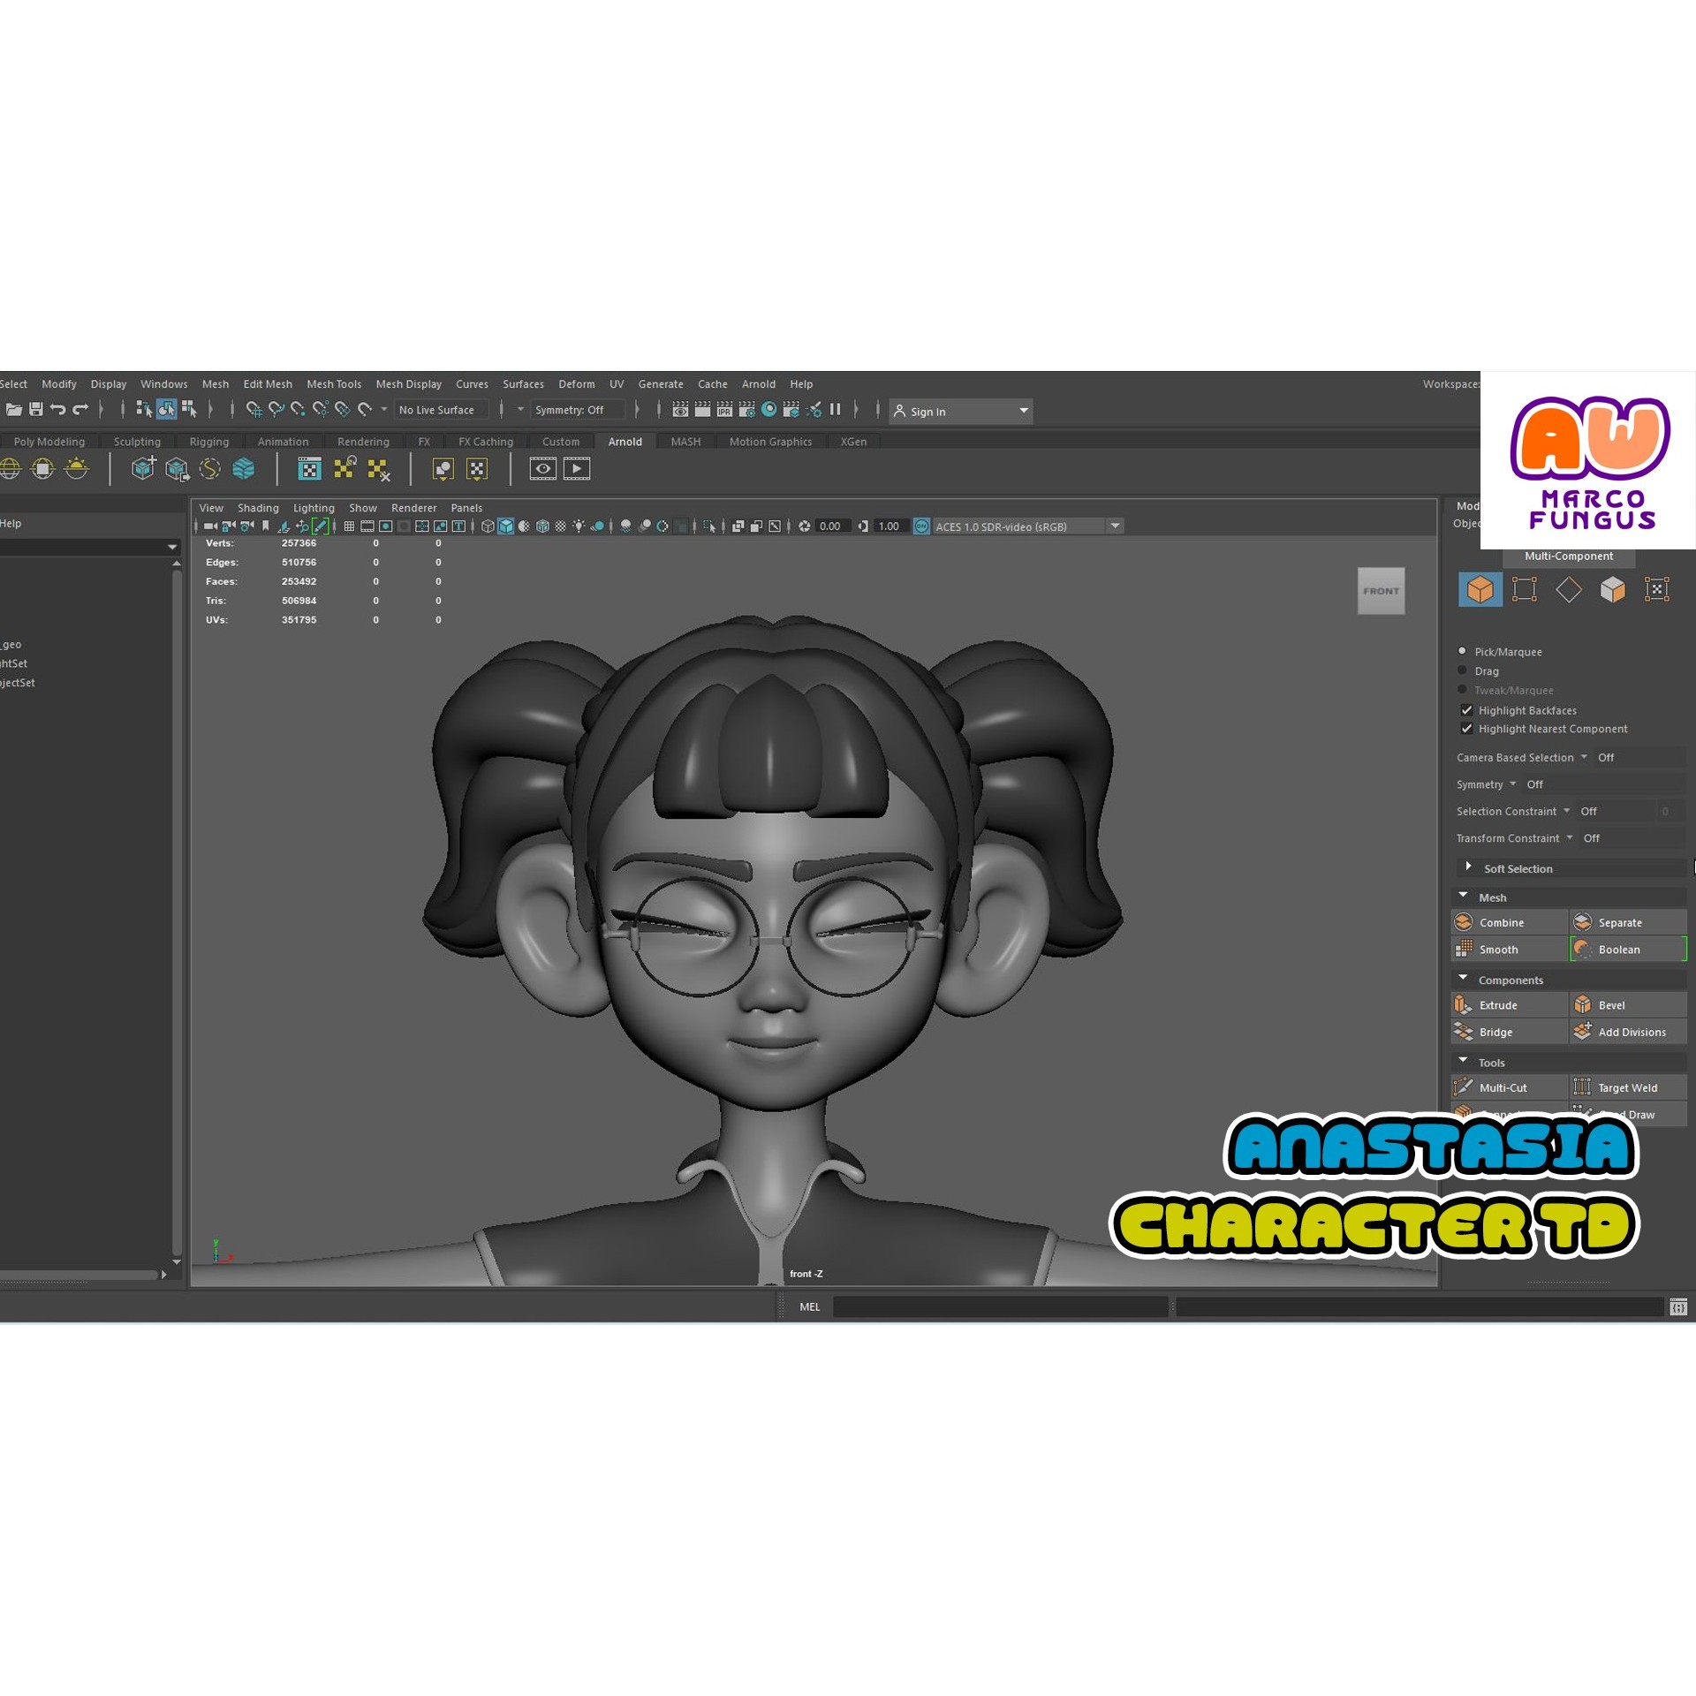Switch to the Poly Modeling shelf tab

49,442
